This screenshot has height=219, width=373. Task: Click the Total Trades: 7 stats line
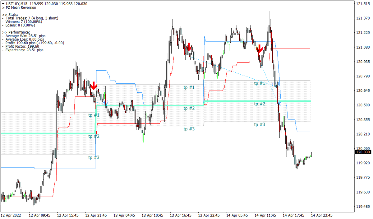30,18
